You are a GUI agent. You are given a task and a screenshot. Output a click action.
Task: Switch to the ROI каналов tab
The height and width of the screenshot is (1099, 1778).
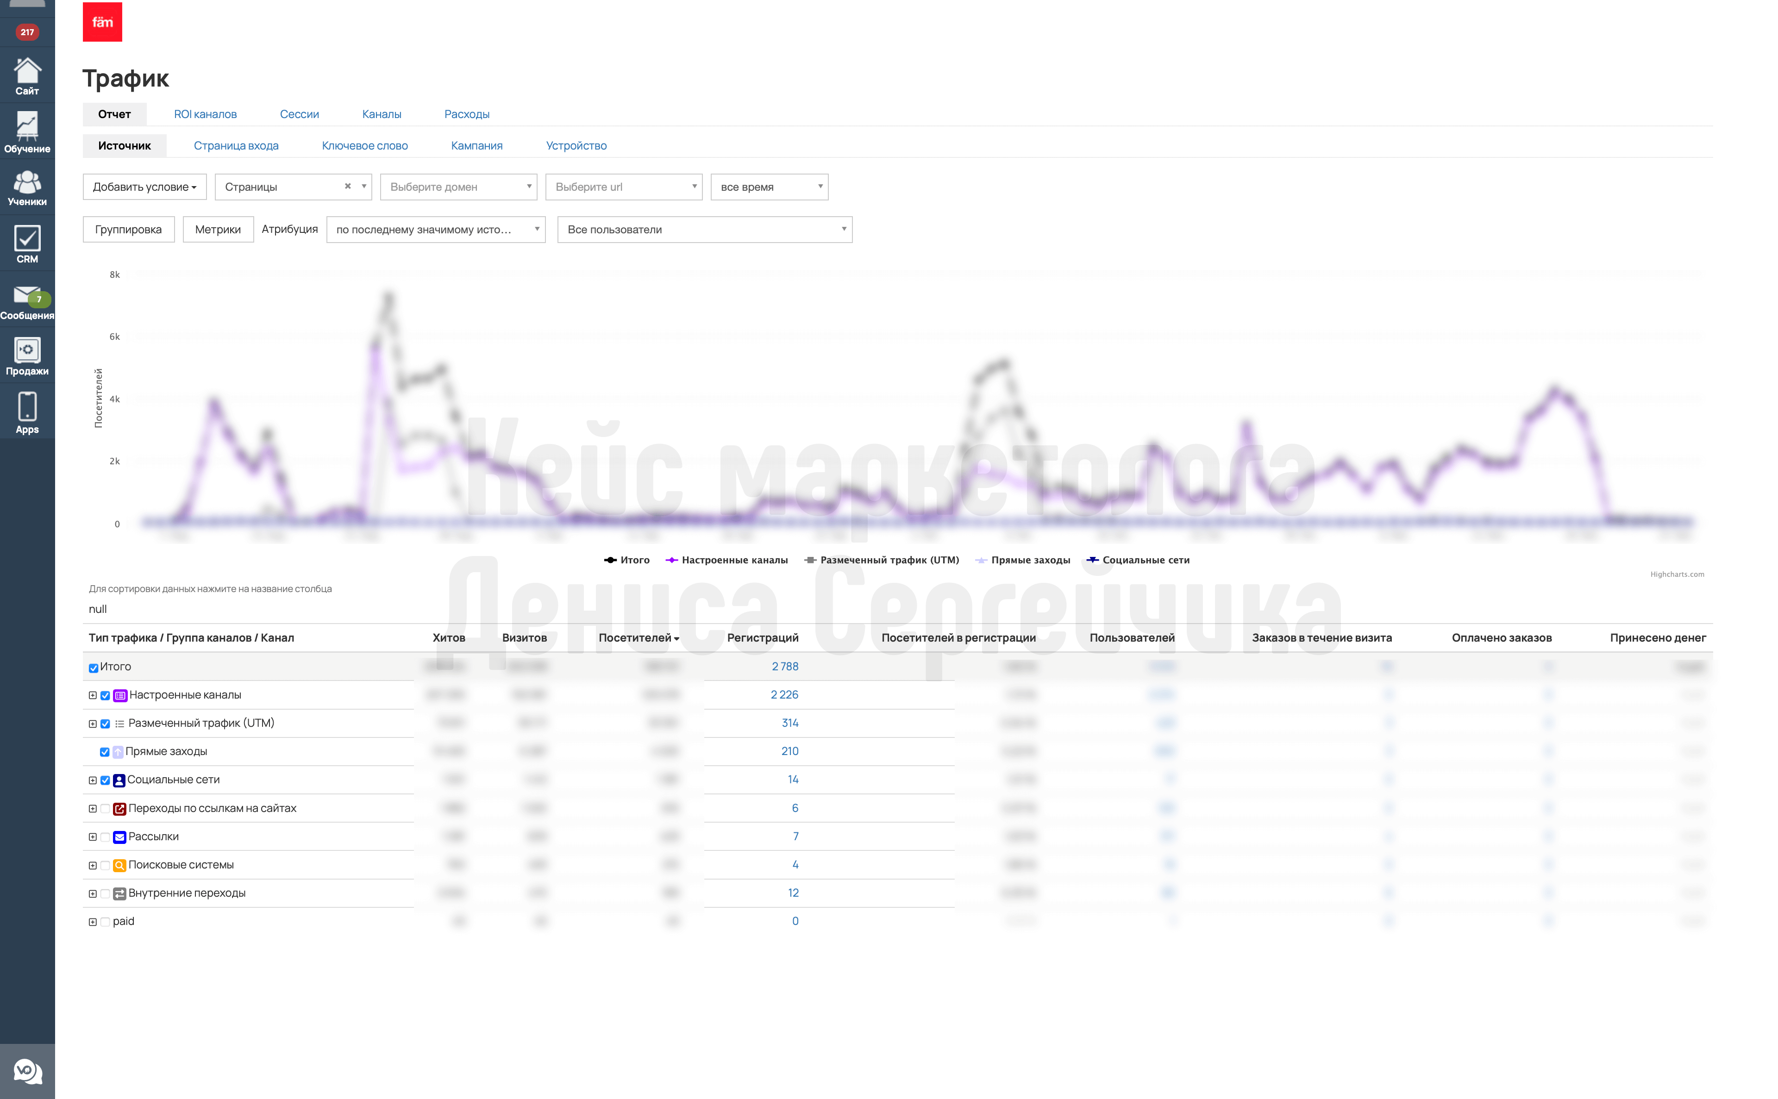click(x=205, y=114)
